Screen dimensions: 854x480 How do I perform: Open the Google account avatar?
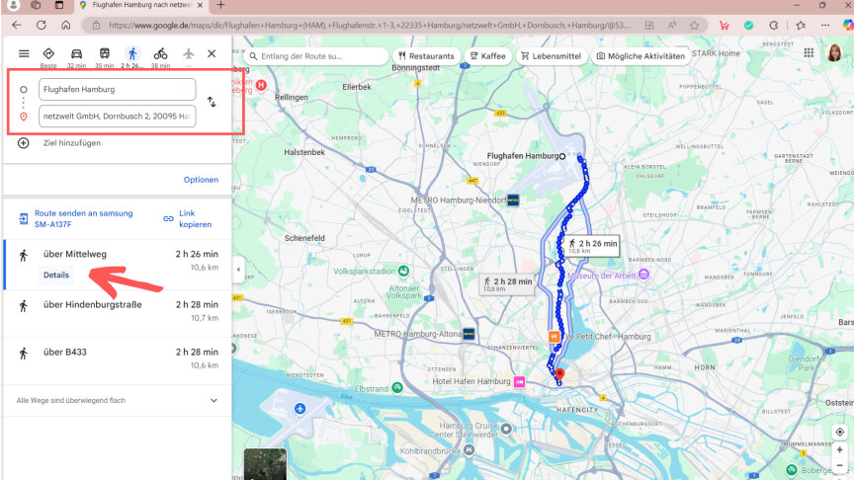834,52
